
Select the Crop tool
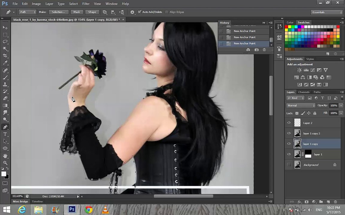(x=5, y=56)
